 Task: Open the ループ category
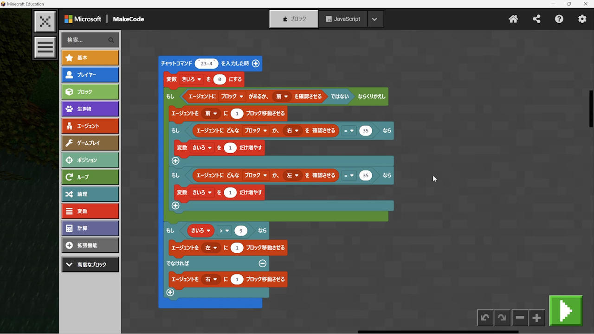pos(90,177)
